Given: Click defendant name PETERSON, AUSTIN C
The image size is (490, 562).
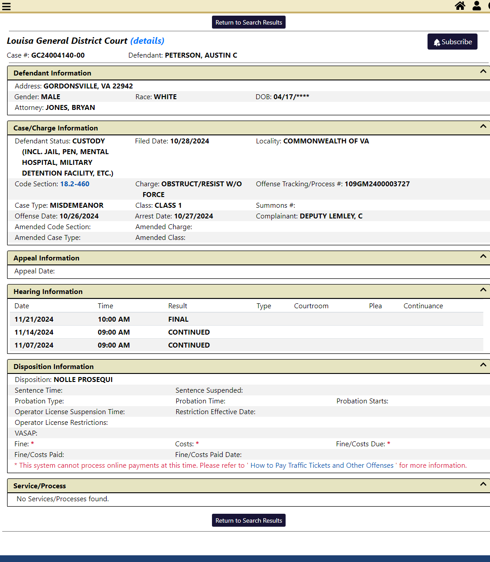Looking at the screenshot, I should tap(201, 55).
